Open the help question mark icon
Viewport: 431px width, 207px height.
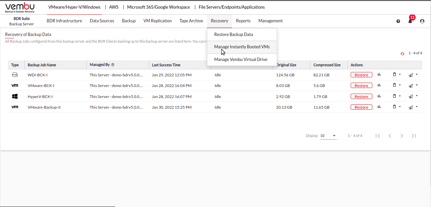[x=398, y=21]
